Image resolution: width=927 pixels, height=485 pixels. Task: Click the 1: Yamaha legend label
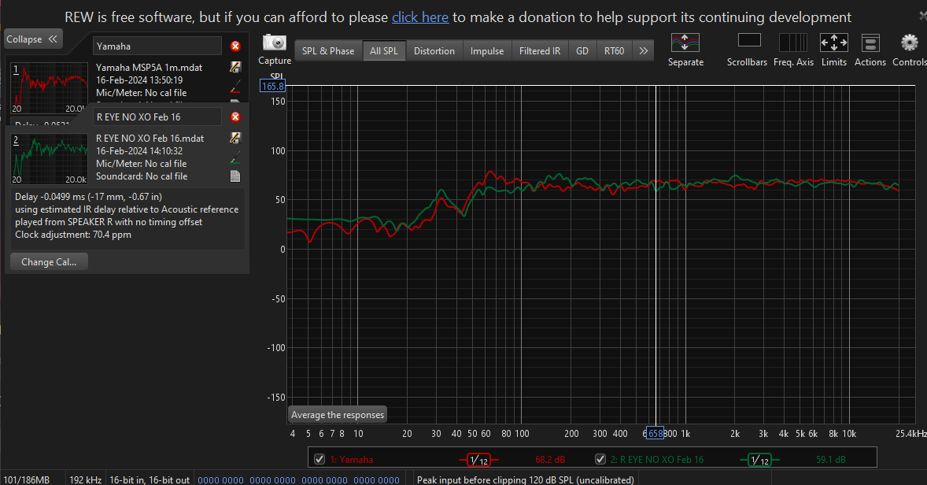click(352, 460)
